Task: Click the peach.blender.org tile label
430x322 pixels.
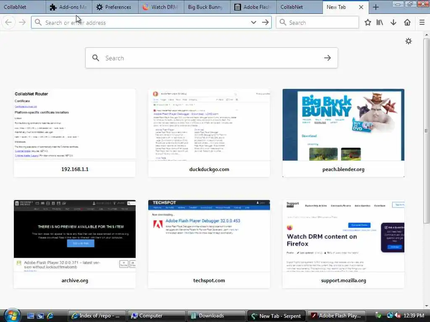Action: coord(343,169)
